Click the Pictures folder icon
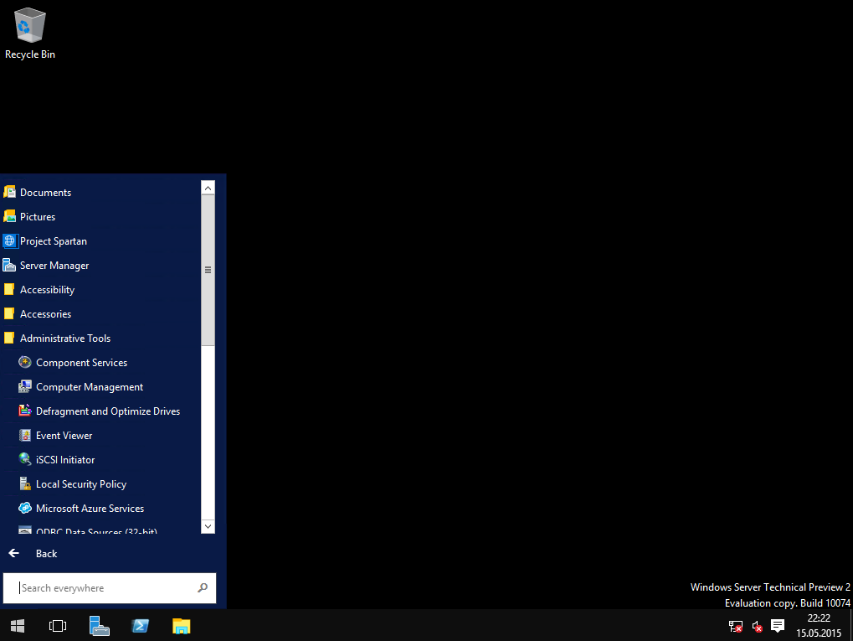This screenshot has height=641, width=853. [9, 216]
